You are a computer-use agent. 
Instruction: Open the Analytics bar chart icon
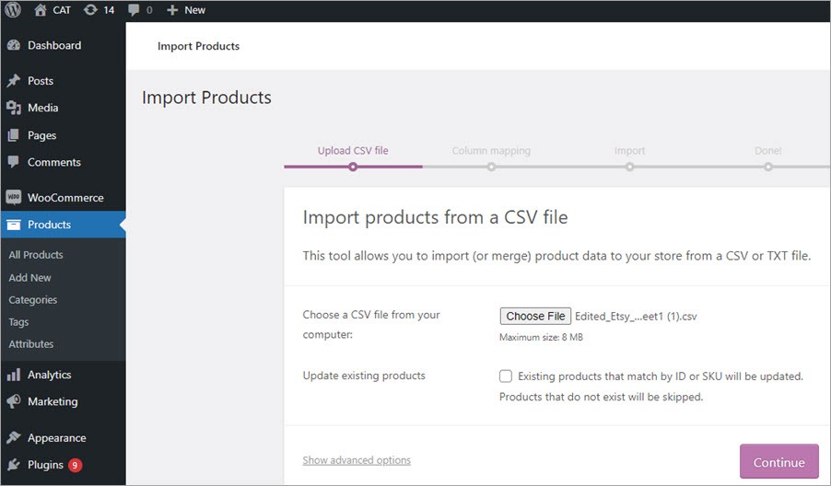(14, 375)
